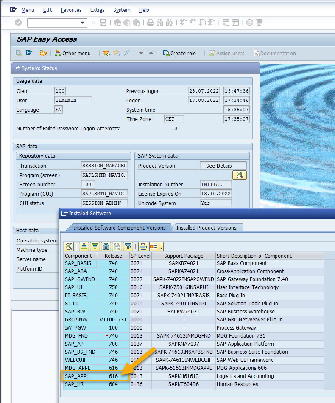
Task: Expand the command field history dropdown
Action: [83, 23]
